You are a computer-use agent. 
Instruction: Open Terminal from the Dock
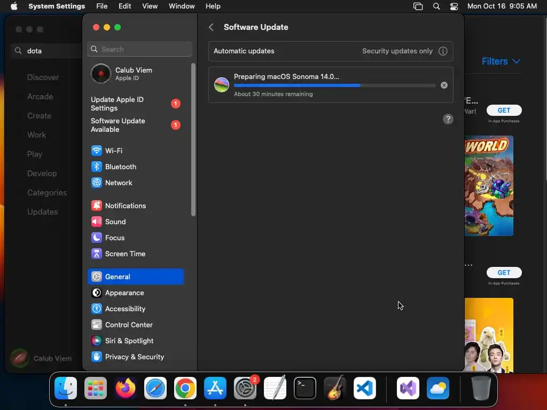click(x=305, y=388)
